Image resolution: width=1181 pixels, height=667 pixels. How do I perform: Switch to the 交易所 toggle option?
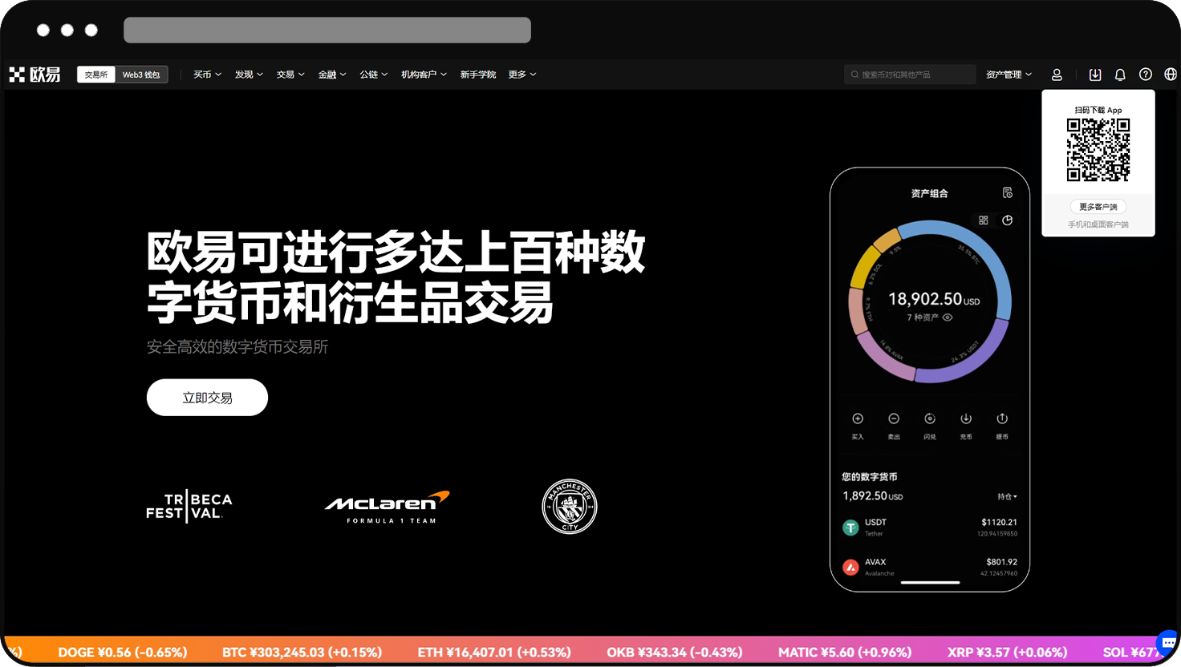tap(96, 75)
